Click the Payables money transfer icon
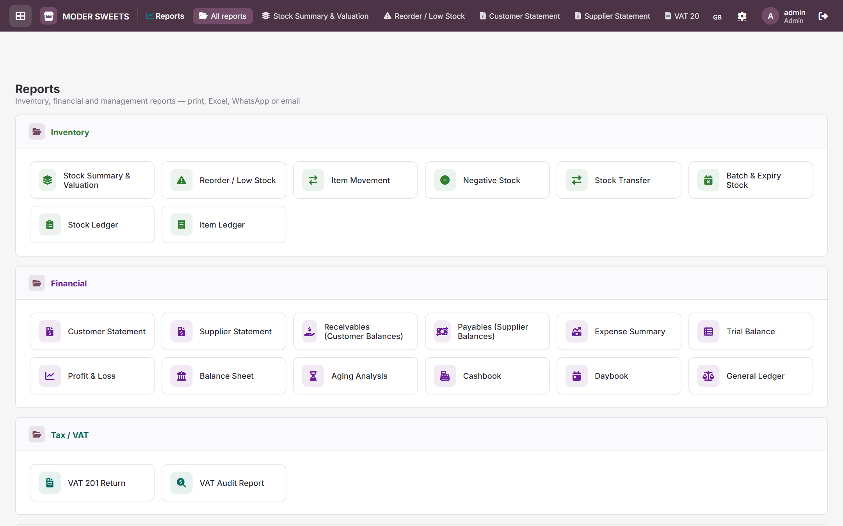Image resolution: width=843 pixels, height=526 pixels. point(442,332)
